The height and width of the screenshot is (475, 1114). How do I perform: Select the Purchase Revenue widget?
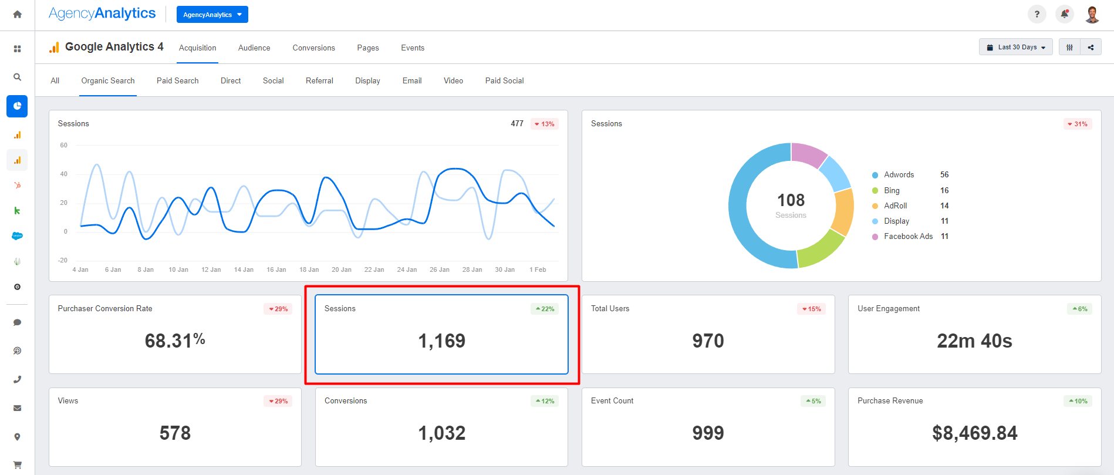pos(974,427)
